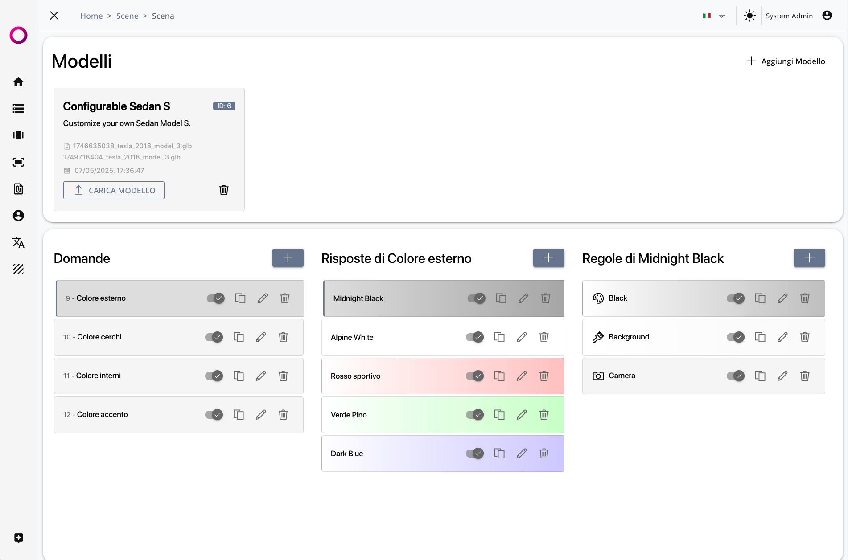The image size is (848, 560).
Task: Duplicate the Background rule
Action: tap(760, 337)
